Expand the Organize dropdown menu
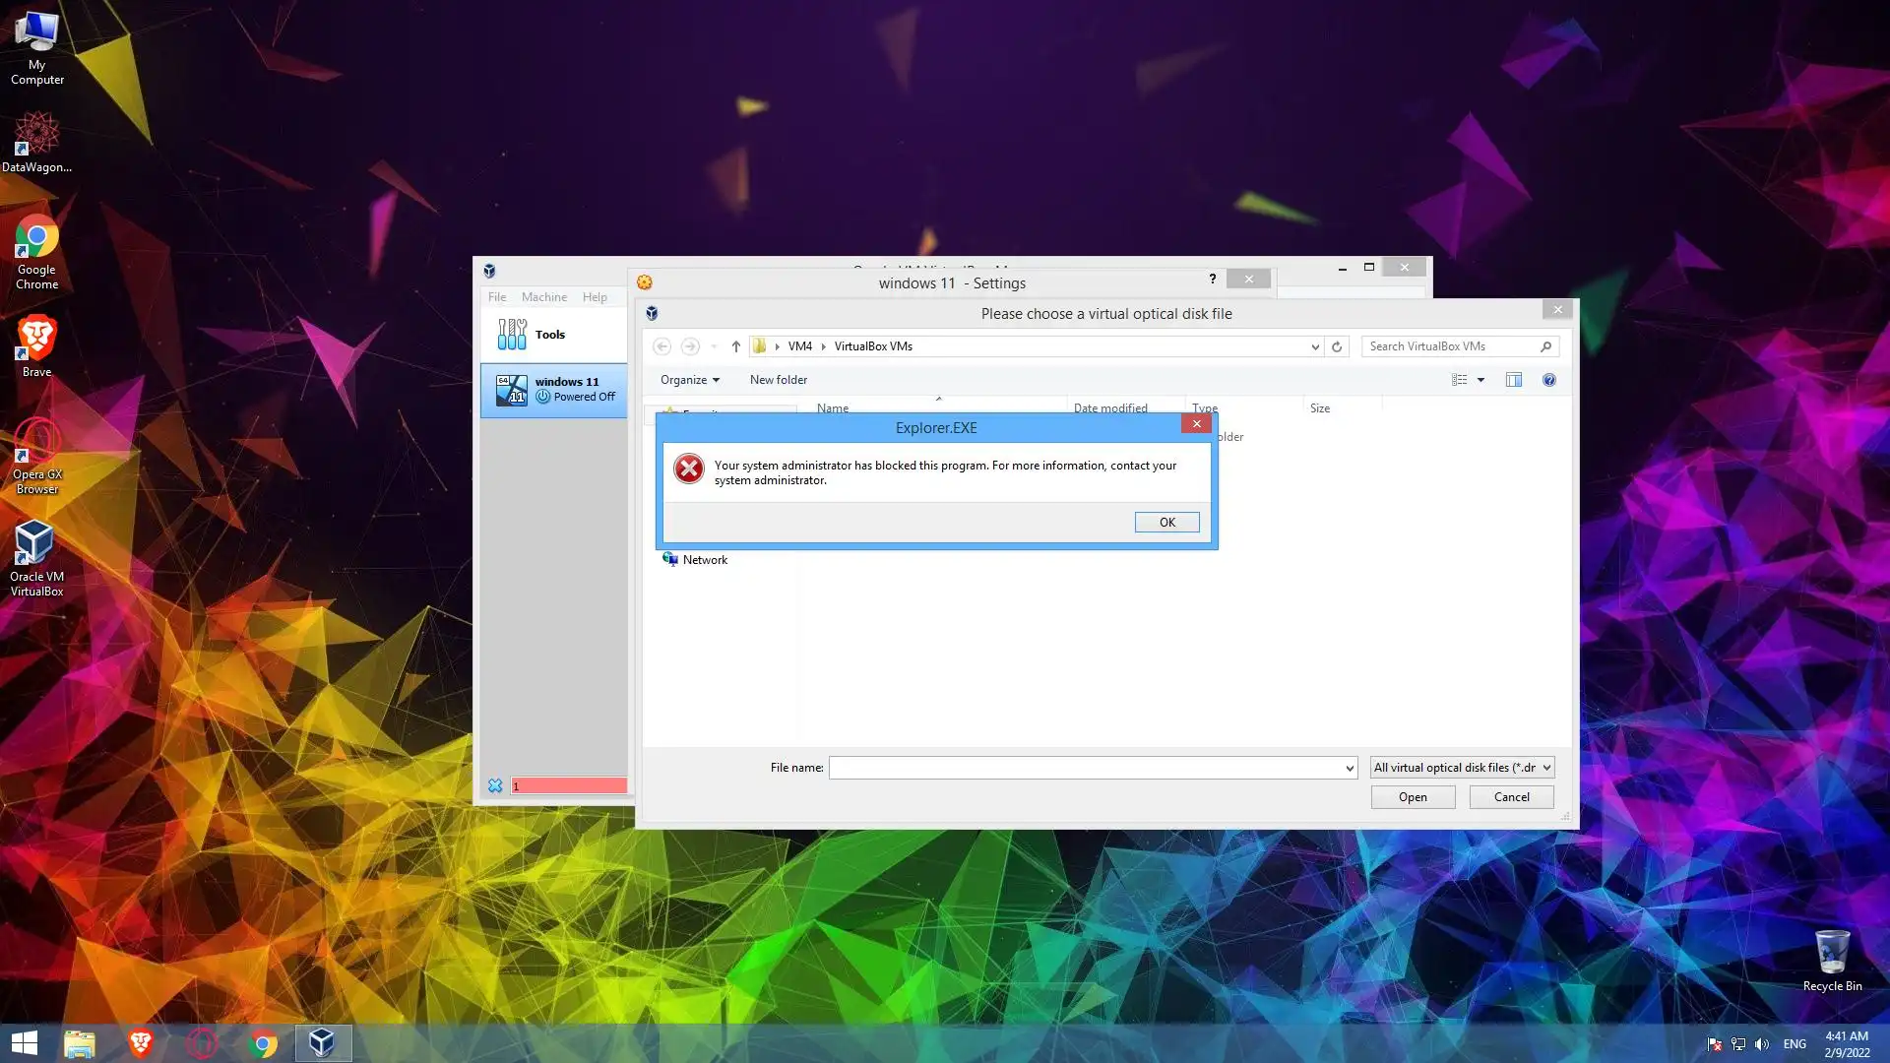This screenshot has height=1063, width=1890. pyautogui.click(x=689, y=380)
